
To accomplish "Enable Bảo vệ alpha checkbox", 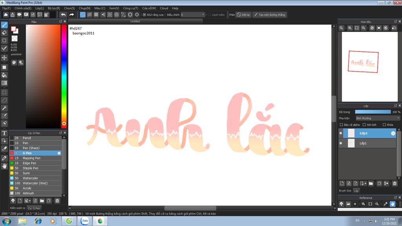I will [341, 125].
